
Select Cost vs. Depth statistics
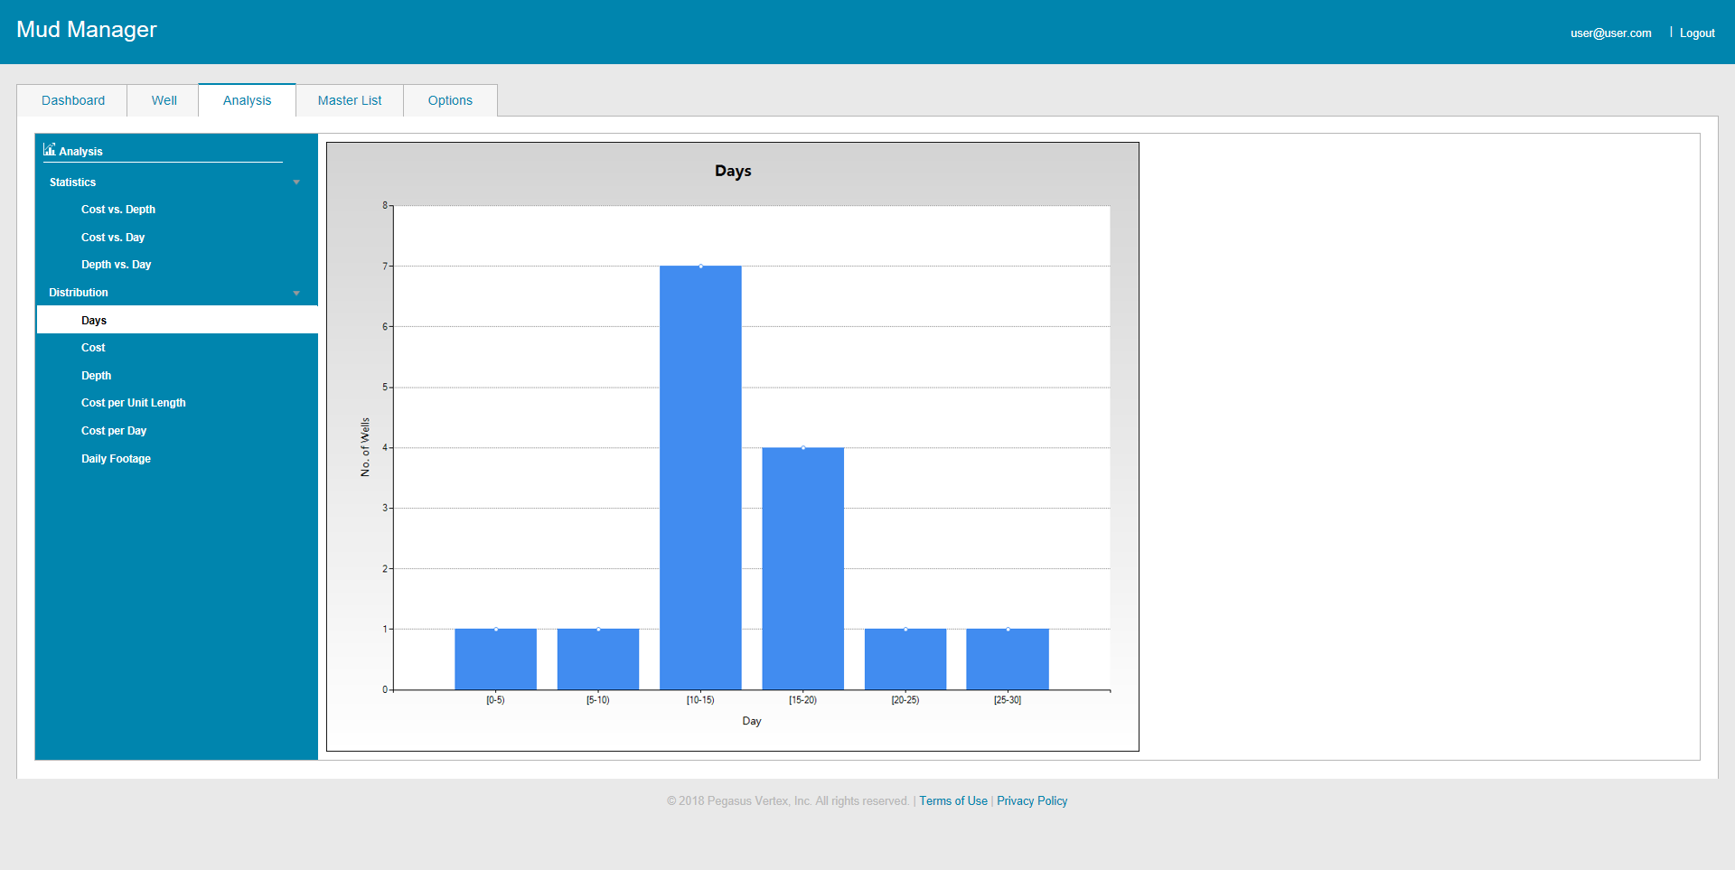tap(118, 210)
